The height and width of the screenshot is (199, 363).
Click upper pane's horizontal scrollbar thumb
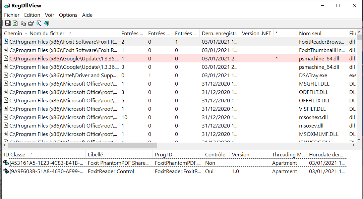pos(82,145)
